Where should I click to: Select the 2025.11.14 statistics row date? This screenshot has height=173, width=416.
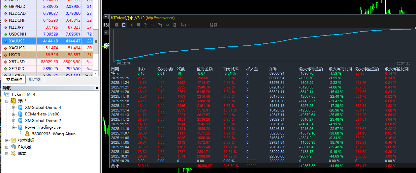tap(120, 110)
